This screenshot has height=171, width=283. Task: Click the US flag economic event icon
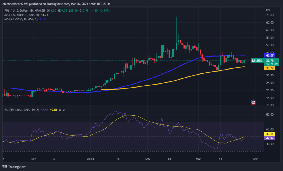(x=253, y=103)
